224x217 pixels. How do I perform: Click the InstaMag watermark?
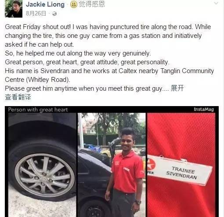point(204,109)
